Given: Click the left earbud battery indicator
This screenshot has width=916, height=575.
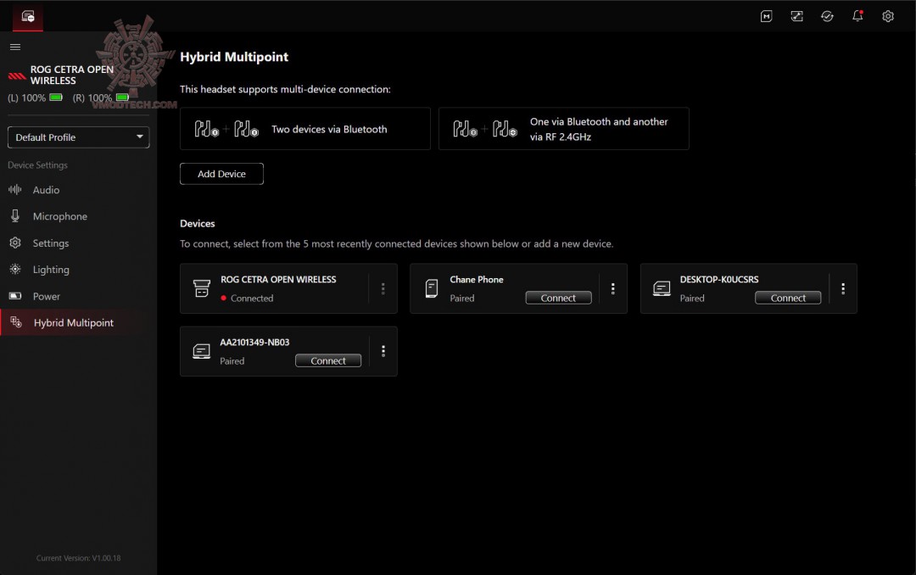Looking at the screenshot, I should pyautogui.click(x=56, y=98).
